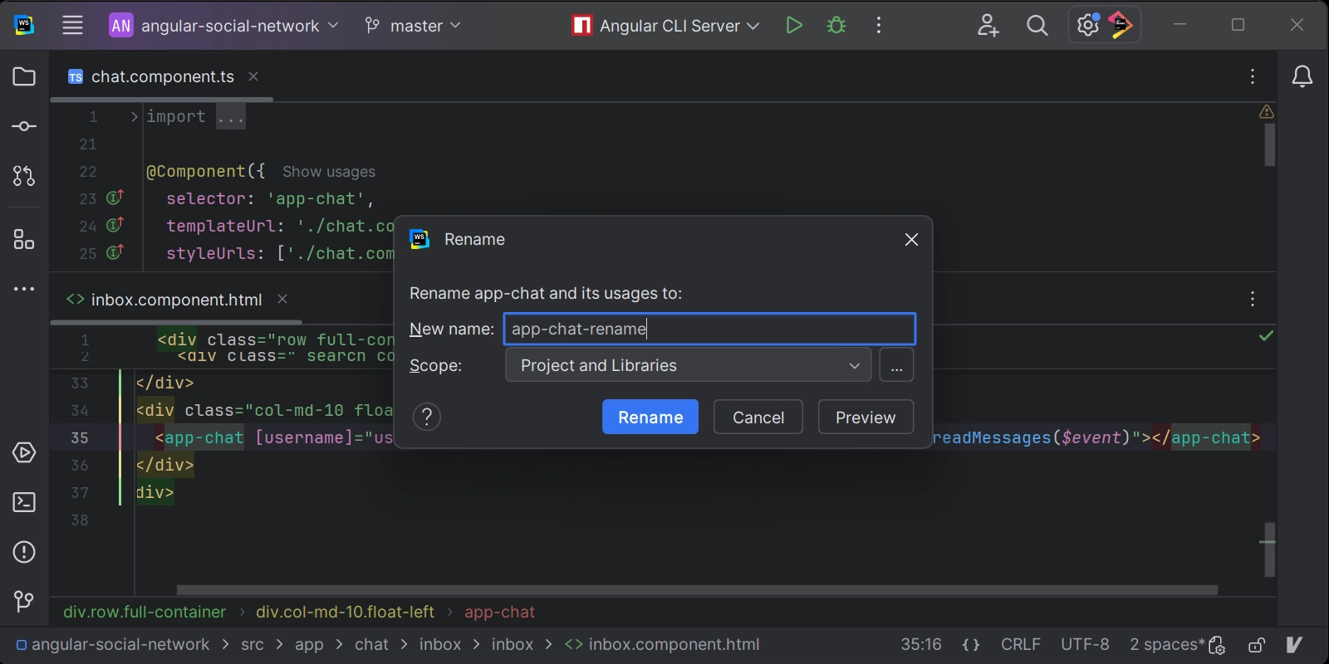Viewport: 1329px width, 664px height.
Task: Close the chat.component.ts tab
Action: click(253, 76)
